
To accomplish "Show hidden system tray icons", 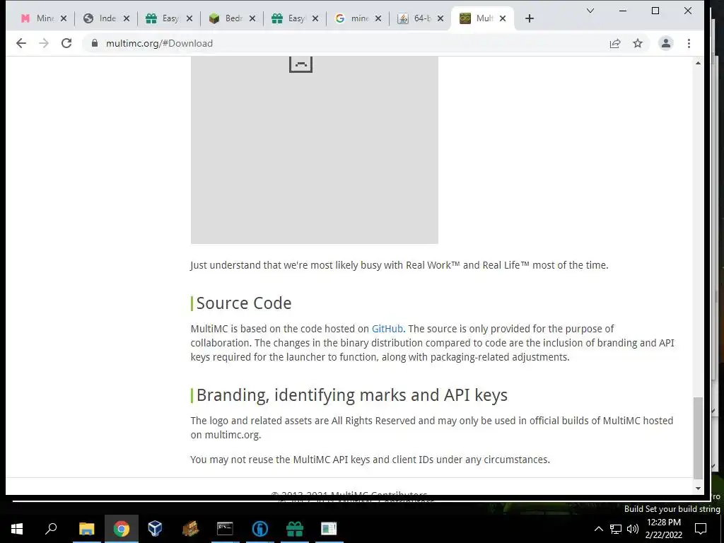I will (x=598, y=529).
